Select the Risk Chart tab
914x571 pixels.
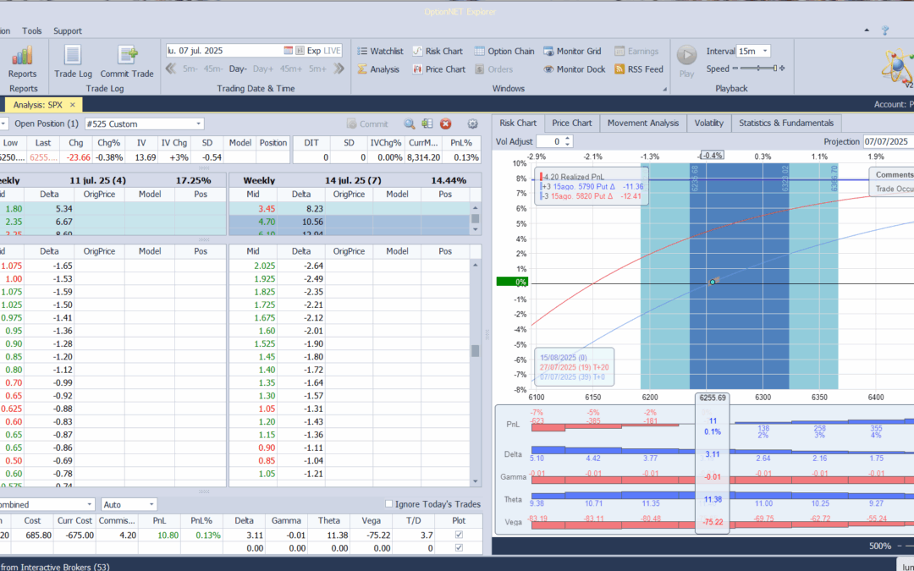pyautogui.click(x=518, y=123)
